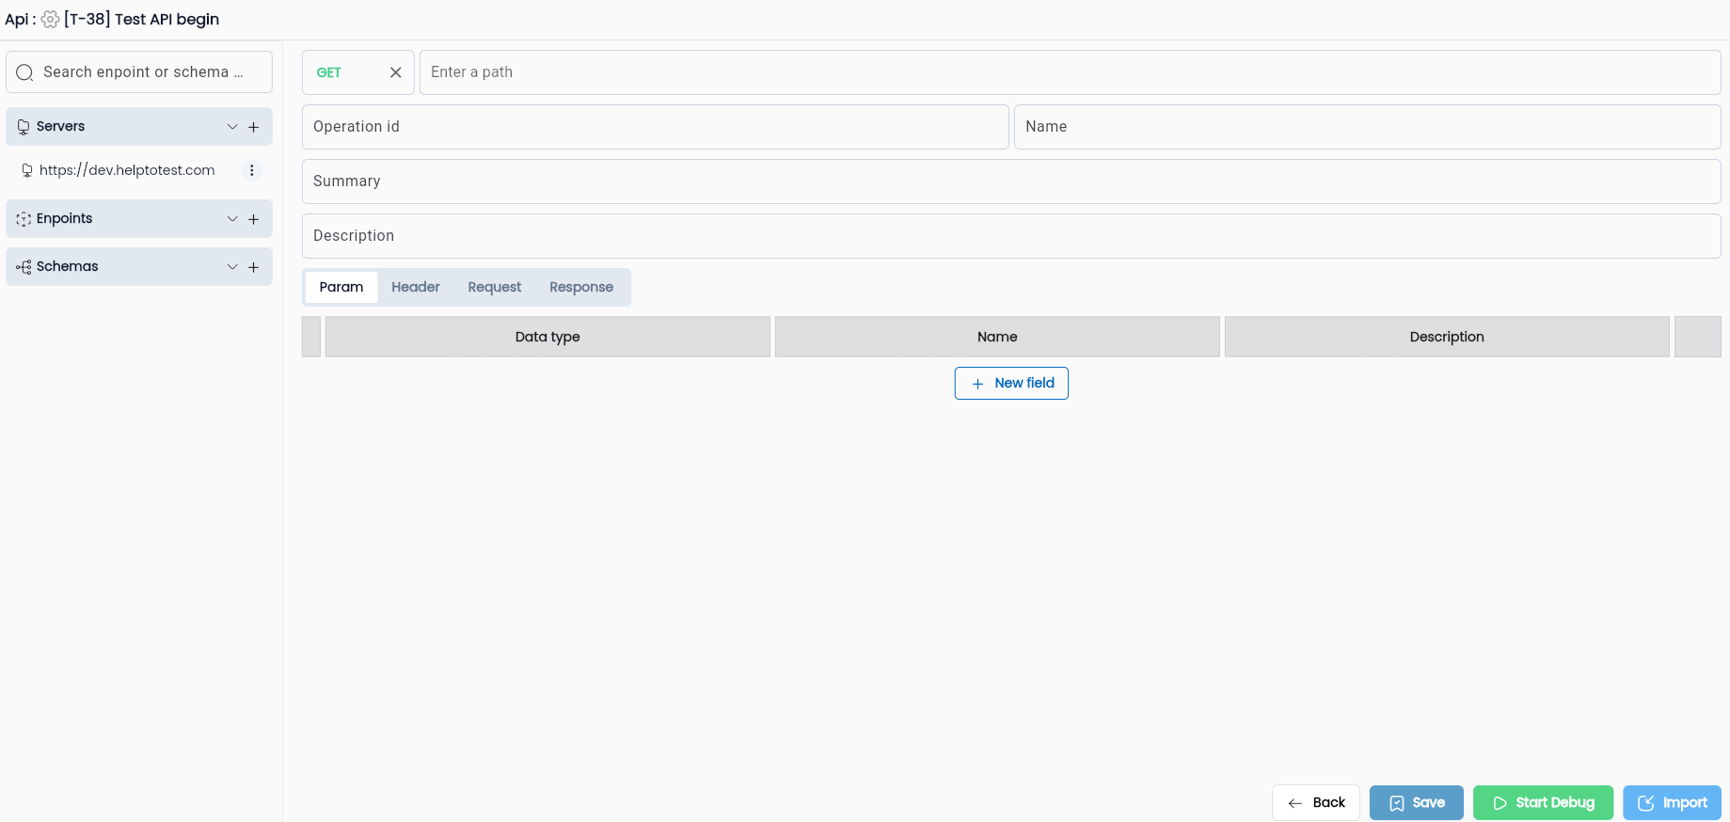Click the Data type column header

click(548, 337)
